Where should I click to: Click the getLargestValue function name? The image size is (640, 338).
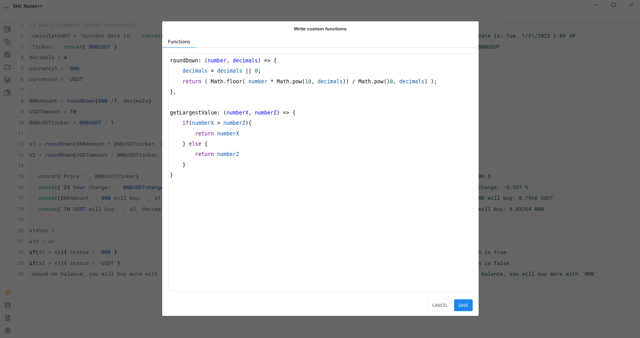pos(193,113)
